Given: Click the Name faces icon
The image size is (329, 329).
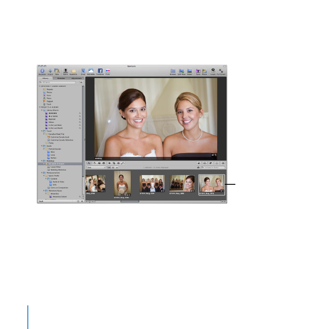Looking at the screenshot, I should [65, 72].
